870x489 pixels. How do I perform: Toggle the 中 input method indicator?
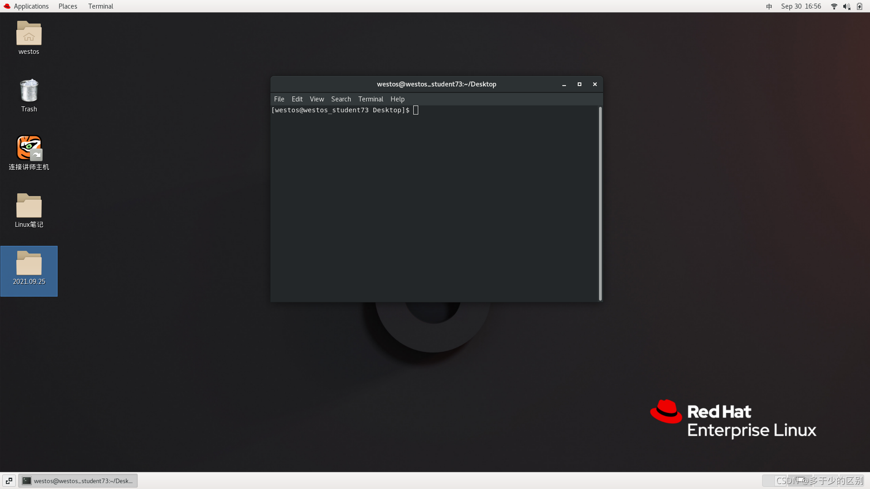pyautogui.click(x=769, y=6)
